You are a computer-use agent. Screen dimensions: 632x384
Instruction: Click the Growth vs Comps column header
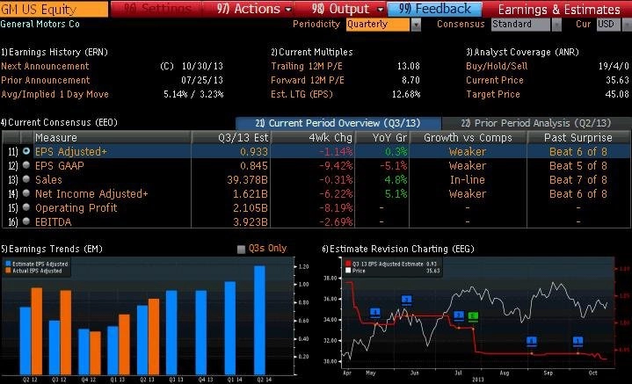pos(468,137)
